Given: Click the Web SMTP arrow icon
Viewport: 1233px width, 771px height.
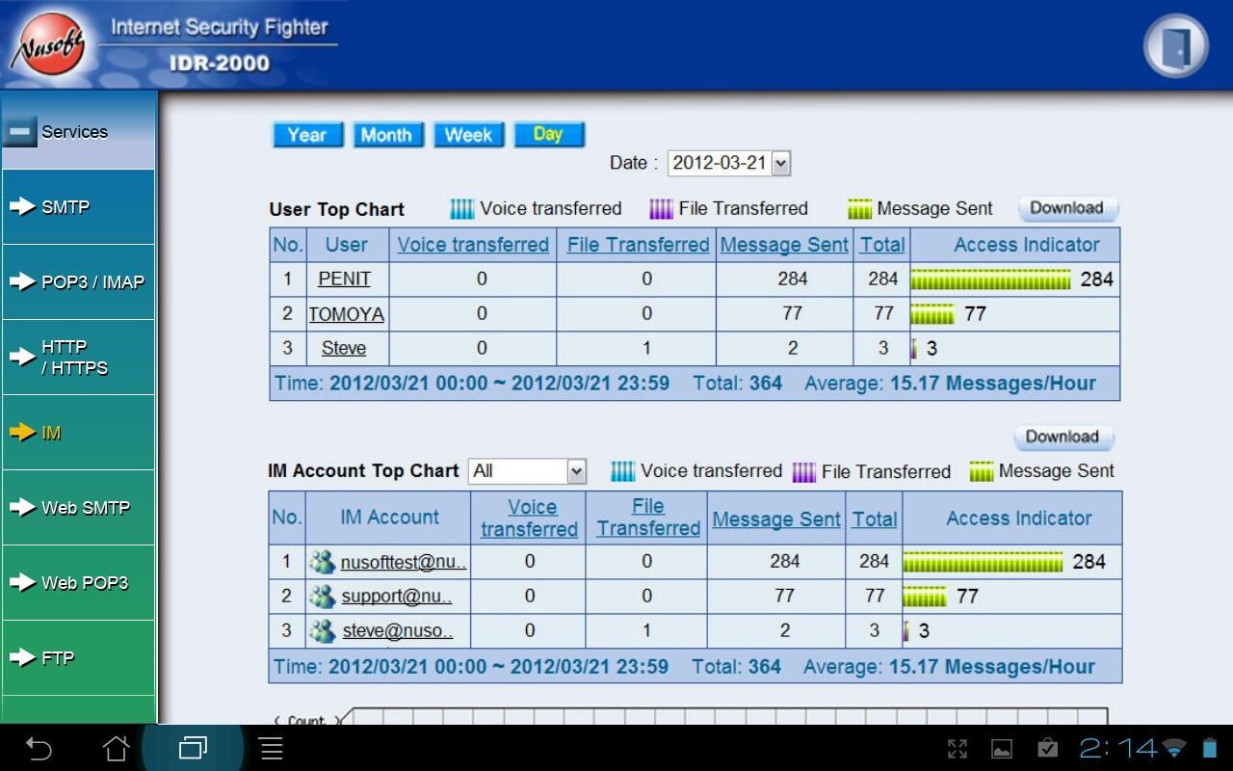Looking at the screenshot, I should tap(22, 507).
